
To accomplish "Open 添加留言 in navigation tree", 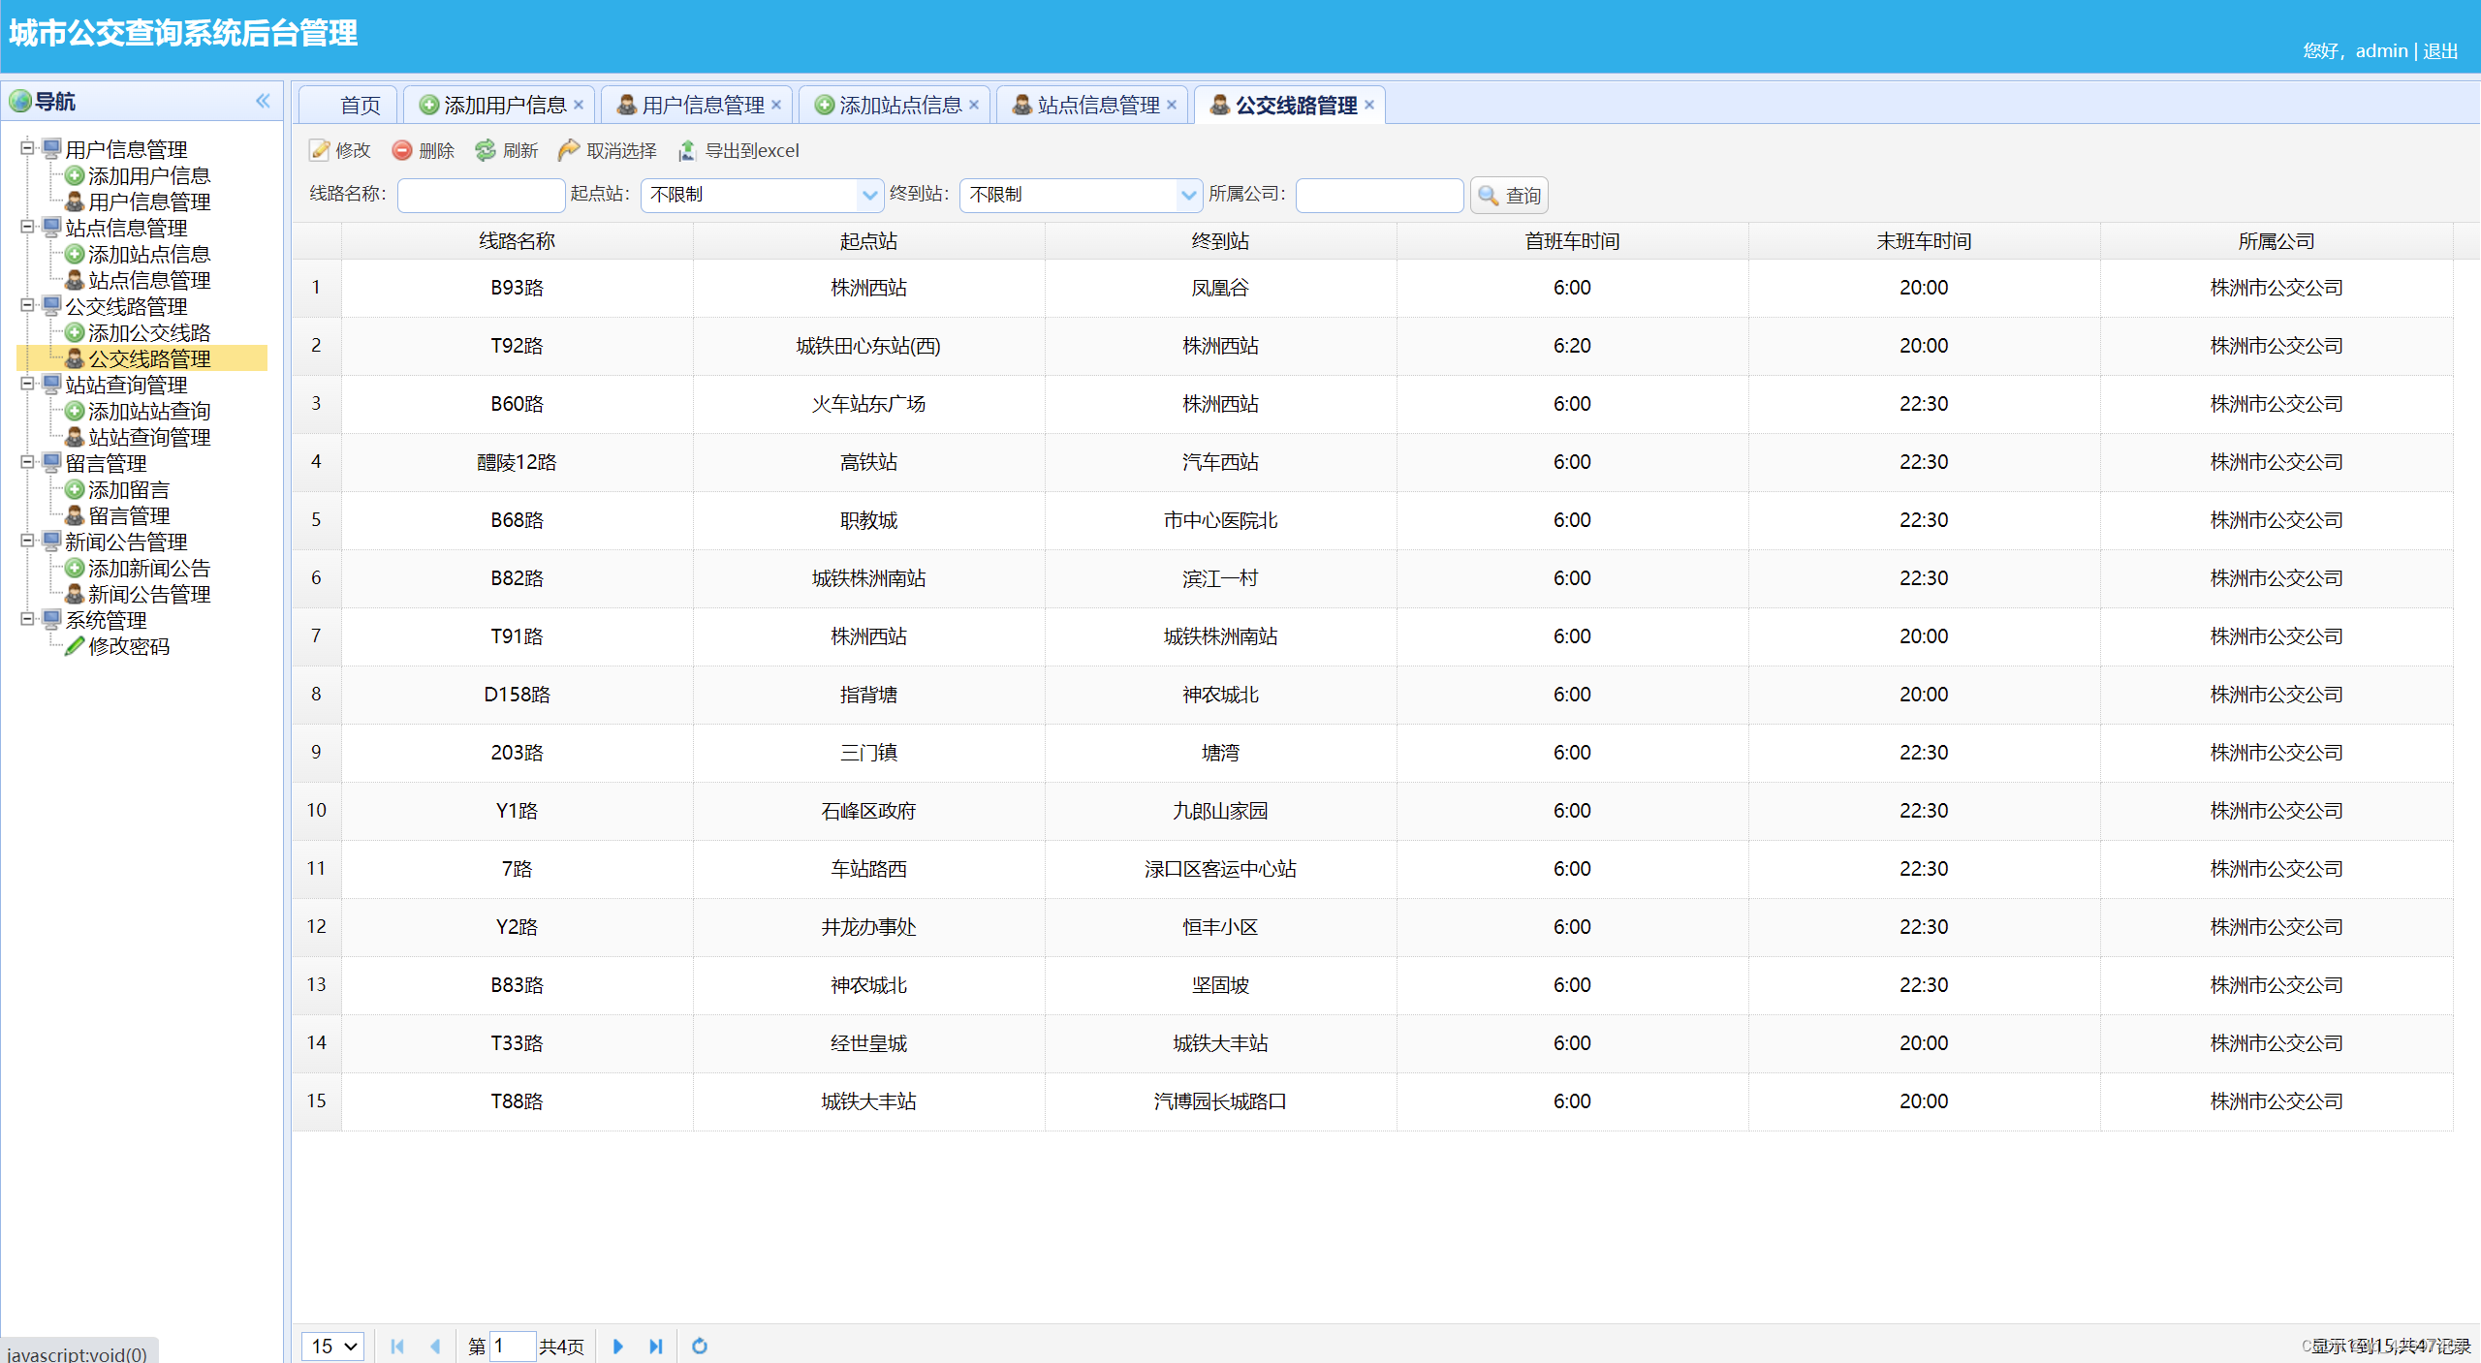I will coord(129,489).
